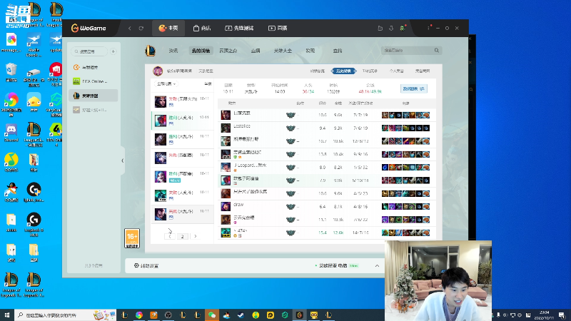Screen dimensions: 571x321
Task: Open the Windows Start menu
Action: pos(7,315)
